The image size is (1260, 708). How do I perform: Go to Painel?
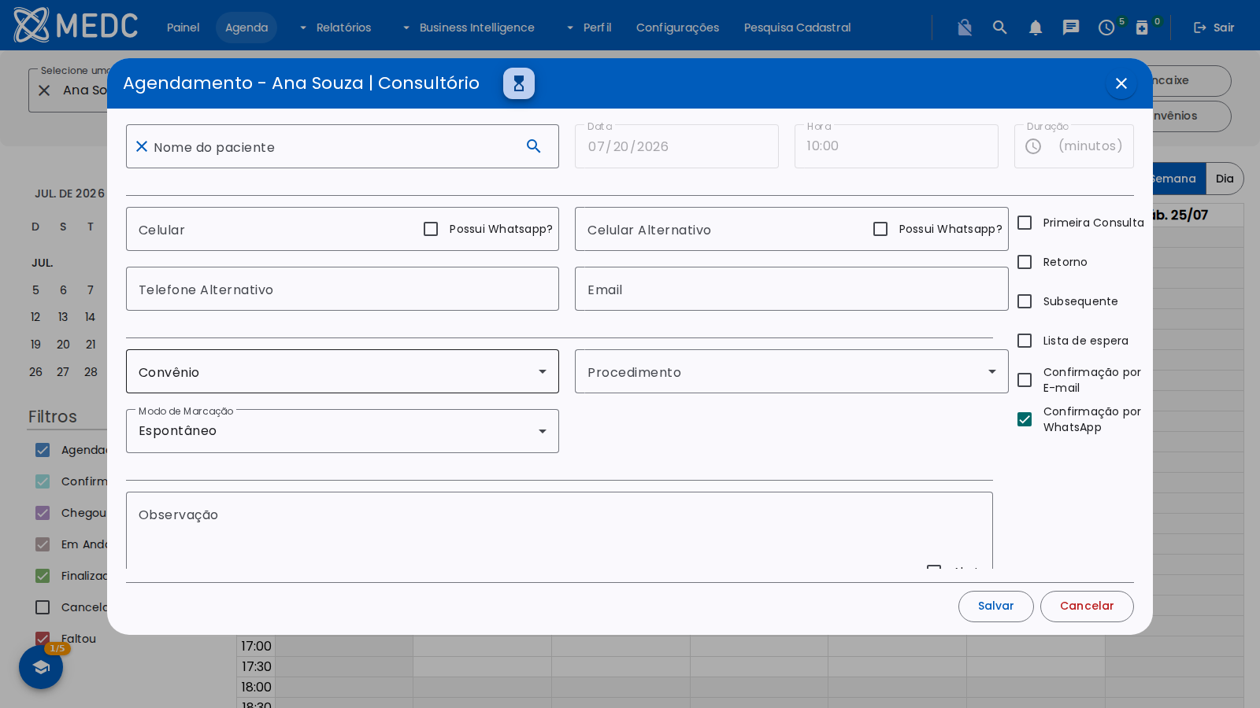[183, 28]
